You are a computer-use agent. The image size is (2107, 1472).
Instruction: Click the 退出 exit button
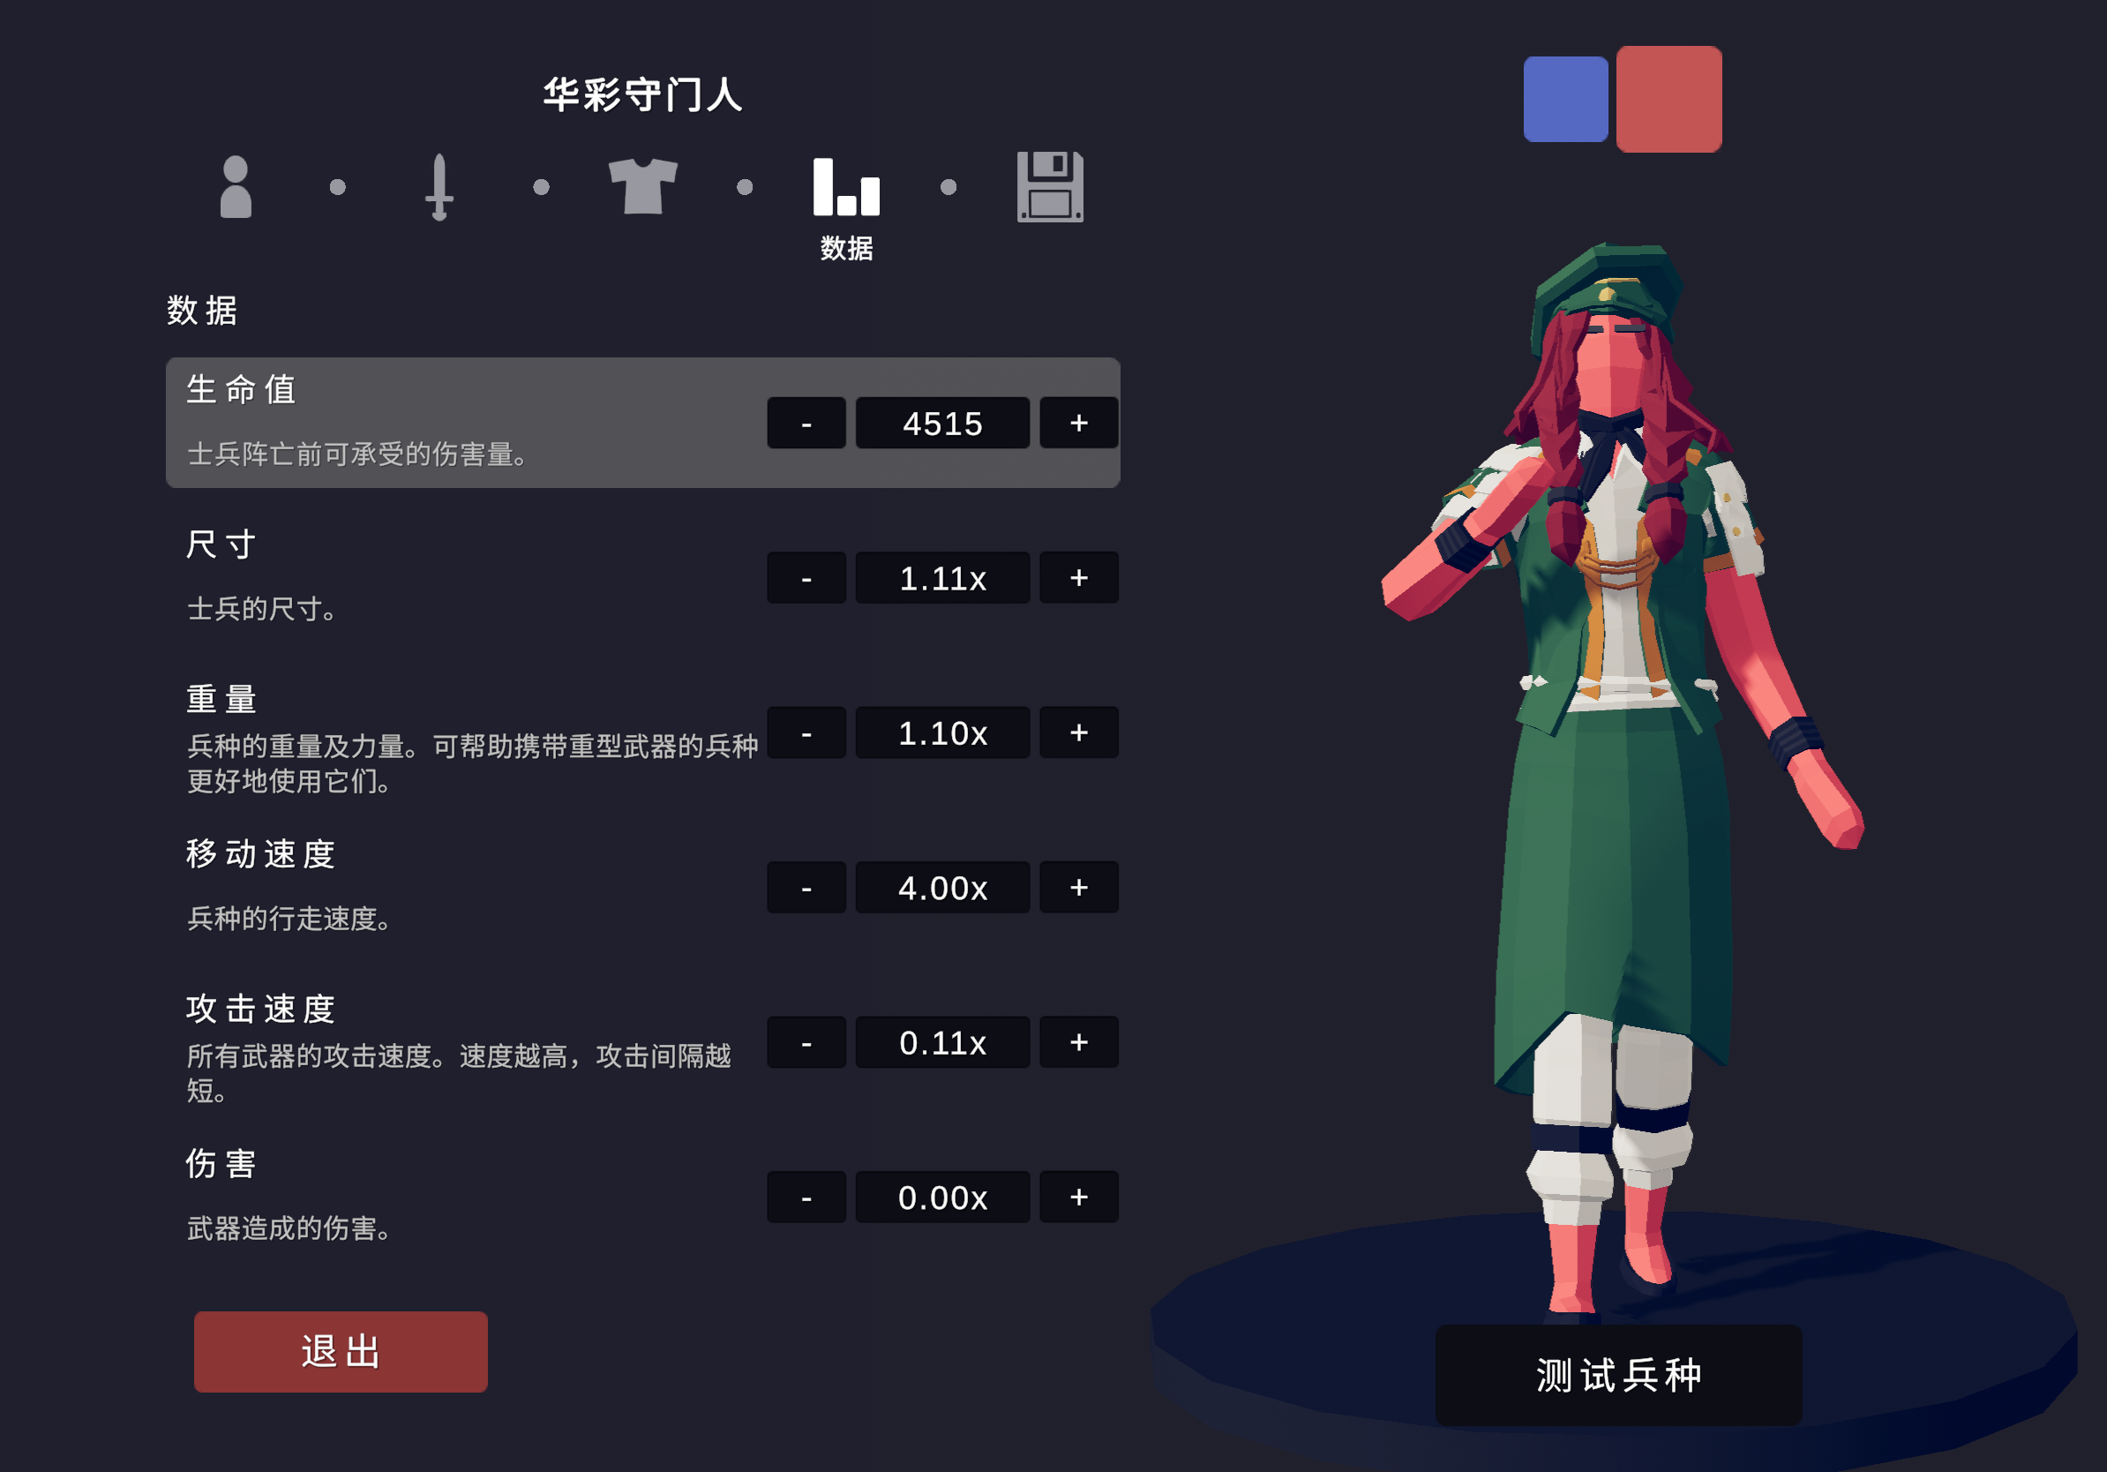coord(341,1352)
